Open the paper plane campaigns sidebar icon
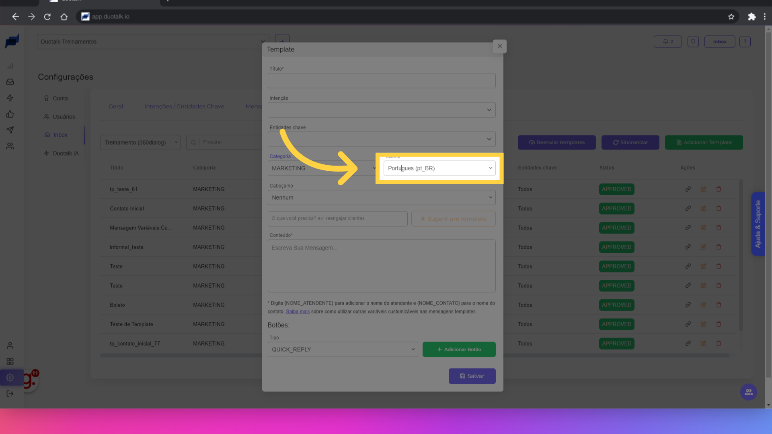Viewport: 772px width, 434px height. pos(10,130)
